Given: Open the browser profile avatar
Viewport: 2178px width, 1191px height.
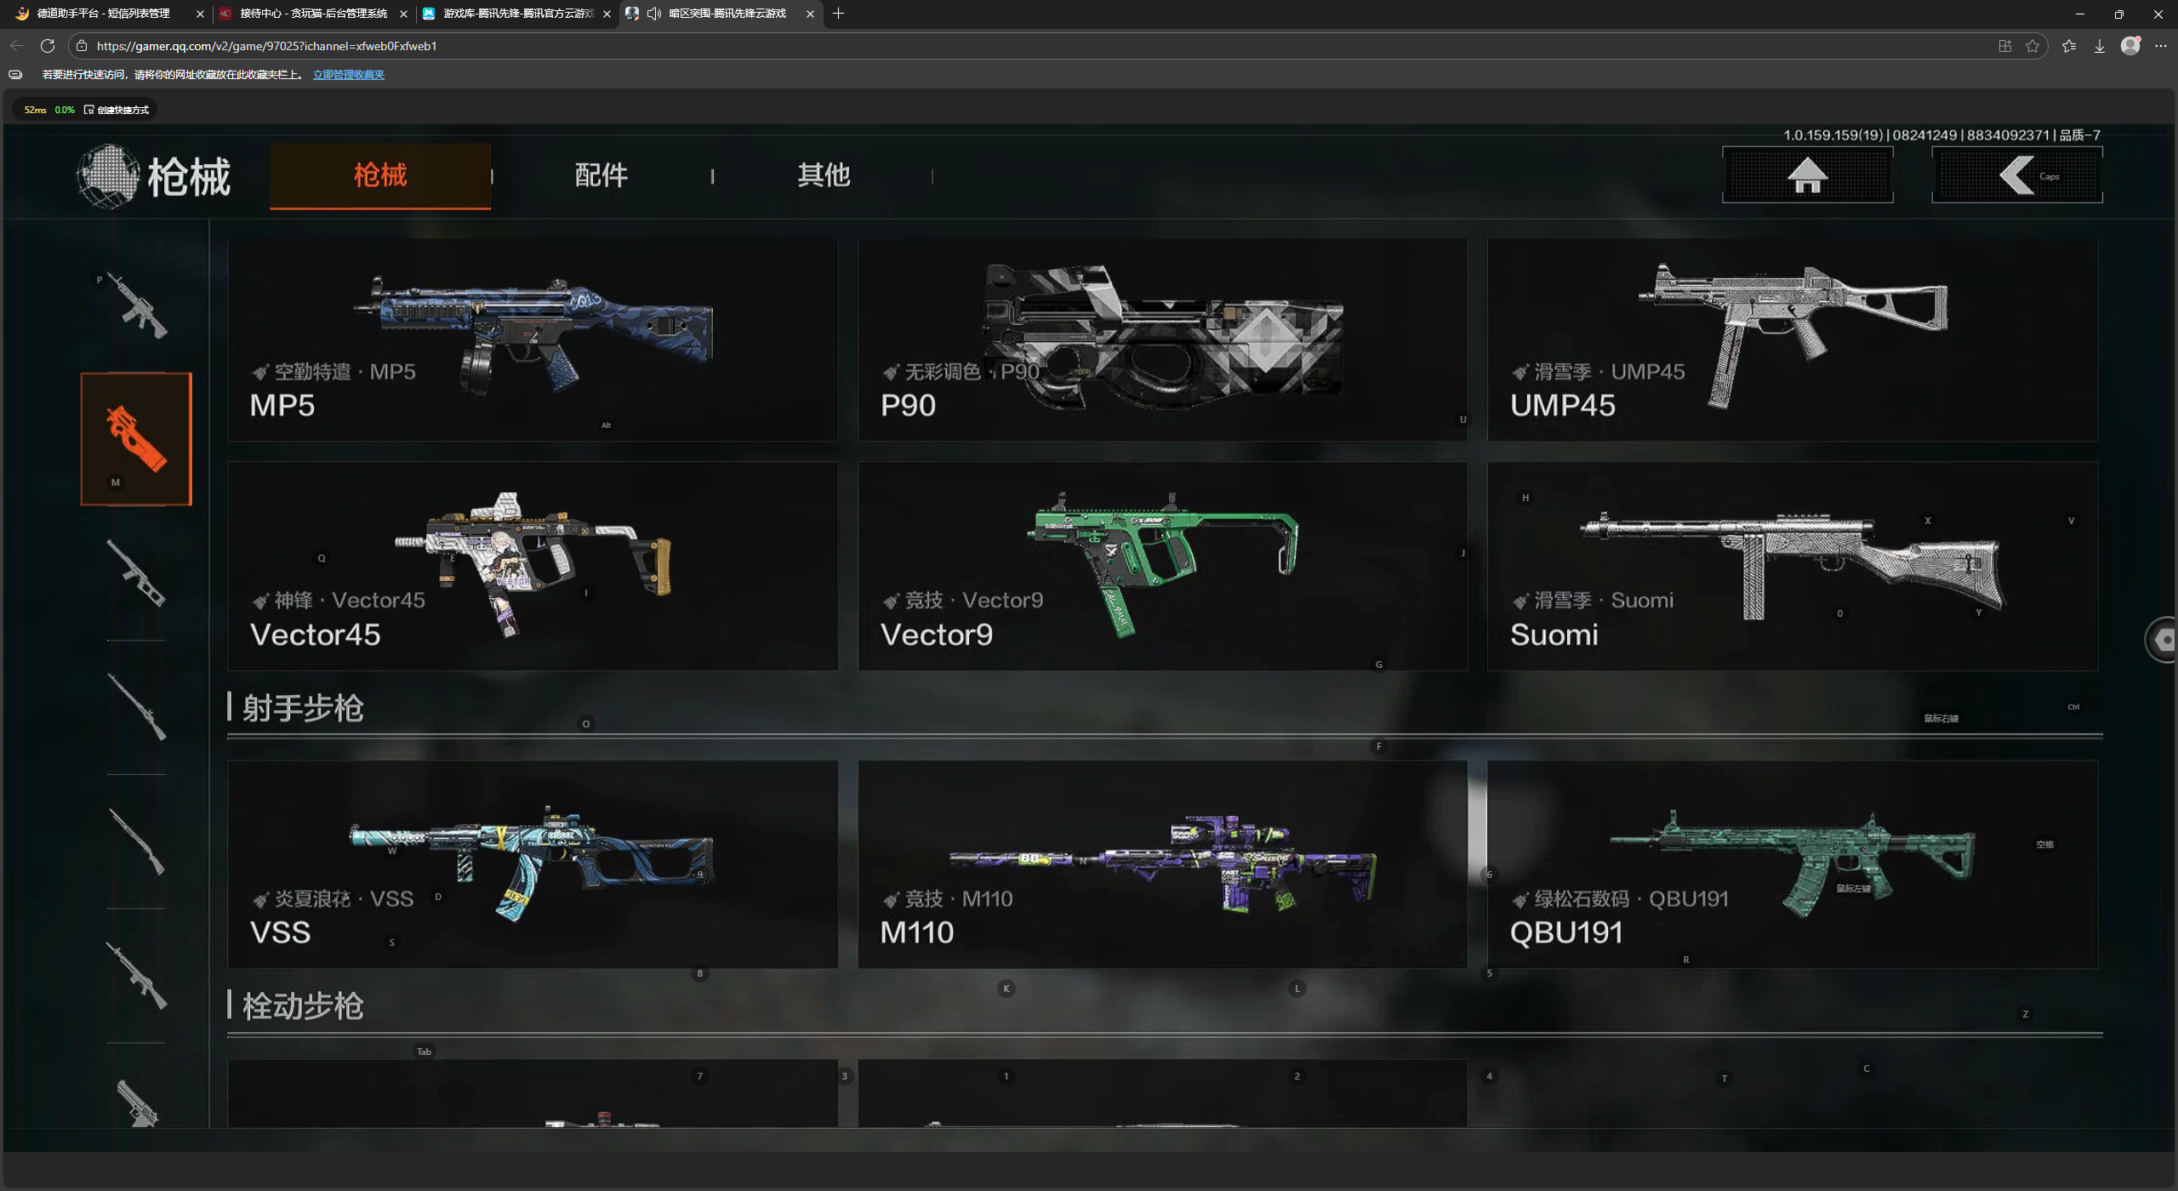Looking at the screenshot, I should click(2130, 46).
